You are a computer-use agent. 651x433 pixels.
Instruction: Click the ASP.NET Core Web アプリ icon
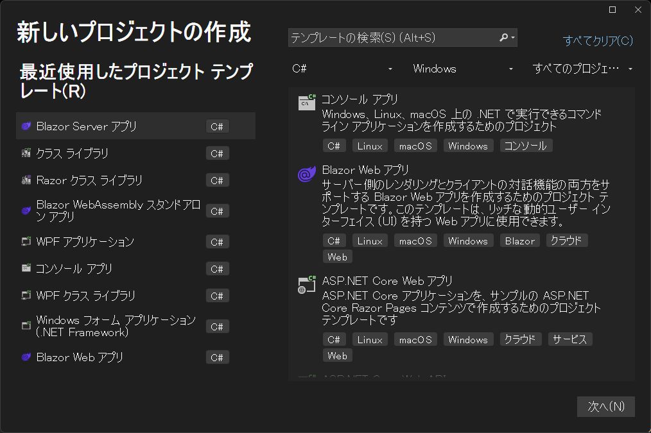pos(307,285)
